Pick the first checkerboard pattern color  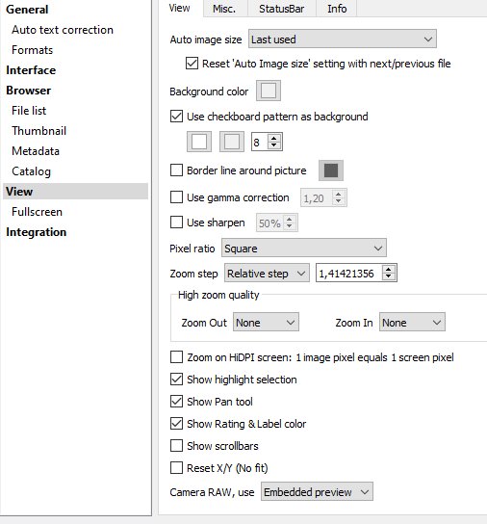(x=199, y=142)
